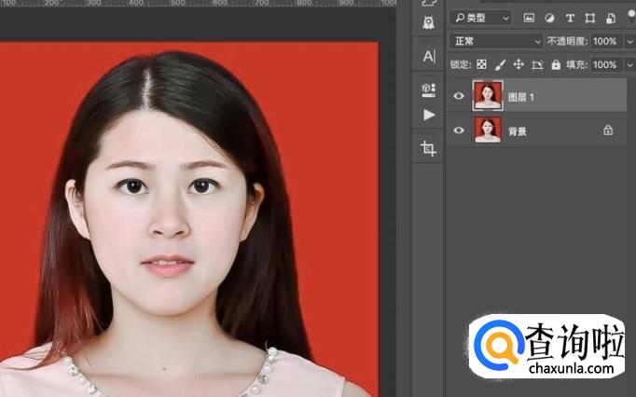Click the shape layer filter icon

click(x=590, y=18)
